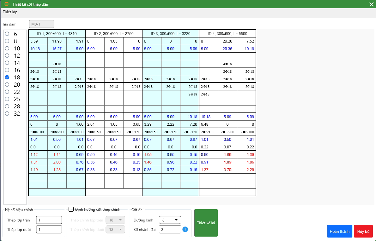This screenshot has width=376, height=241.
Task: Click the red cell with value 2.08
Action: coord(57,162)
